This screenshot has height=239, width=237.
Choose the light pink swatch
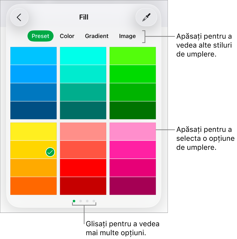tap(133, 131)
